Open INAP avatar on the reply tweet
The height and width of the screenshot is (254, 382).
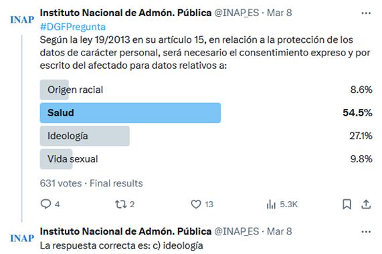coord(22,238)
